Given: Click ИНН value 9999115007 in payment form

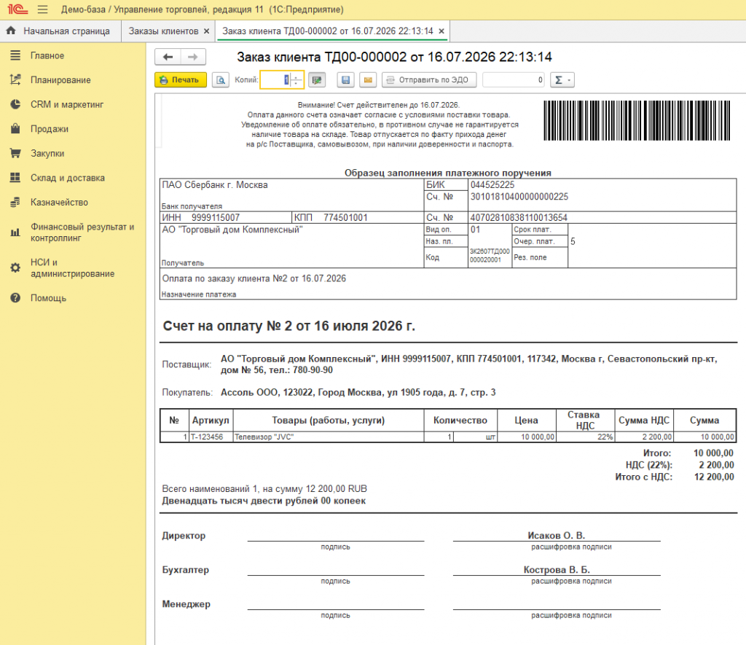Looking at the screenshot, I should pyautogui.click(x=216, y=217).
